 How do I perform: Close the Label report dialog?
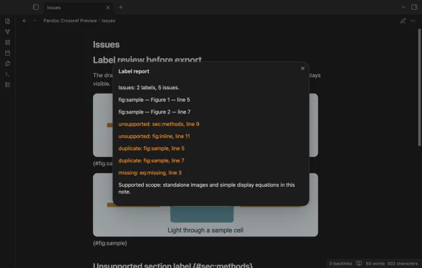(303, 69)
